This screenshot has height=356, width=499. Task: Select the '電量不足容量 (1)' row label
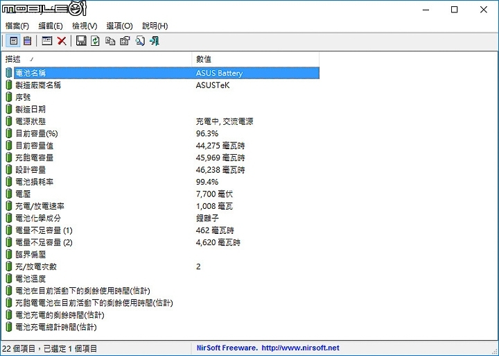(x=44, y=230)
